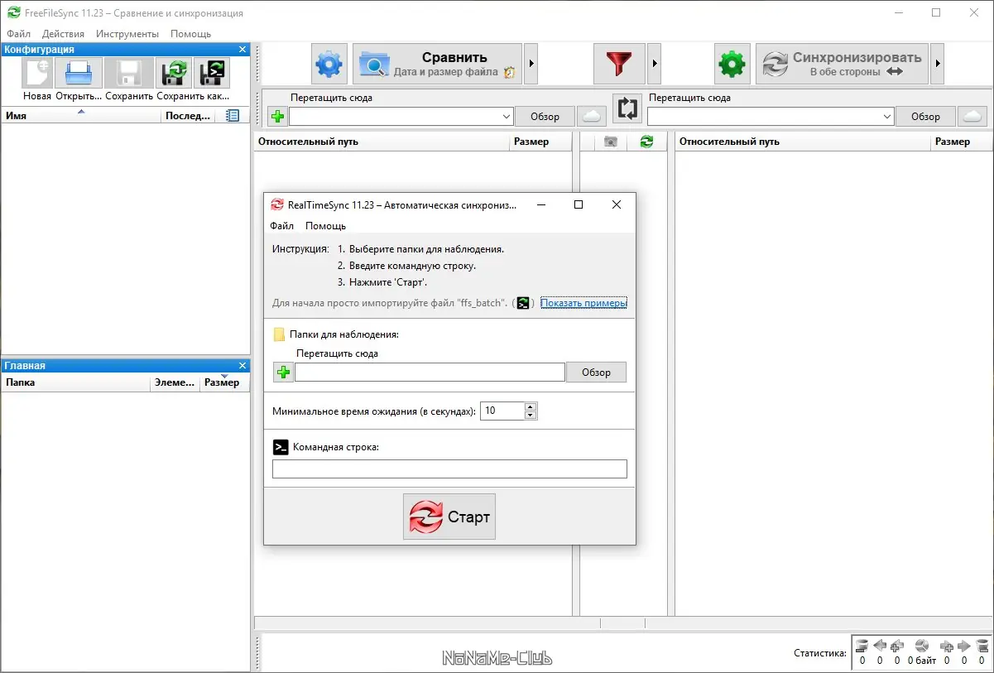Screen dimensions: 994x673
Task: Click the Командная строка input field
Action: [449, 469]
